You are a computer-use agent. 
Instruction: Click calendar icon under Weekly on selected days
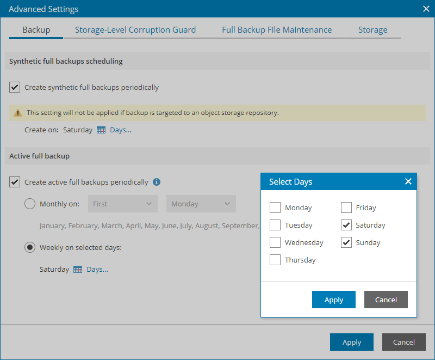point(78,269)
